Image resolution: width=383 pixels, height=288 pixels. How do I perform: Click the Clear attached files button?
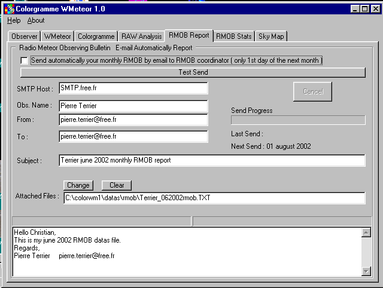coord(117,185)
